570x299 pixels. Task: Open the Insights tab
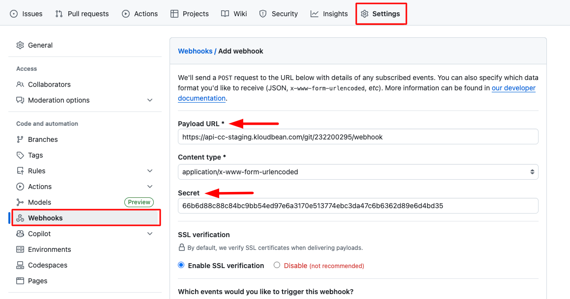point(329,13)
